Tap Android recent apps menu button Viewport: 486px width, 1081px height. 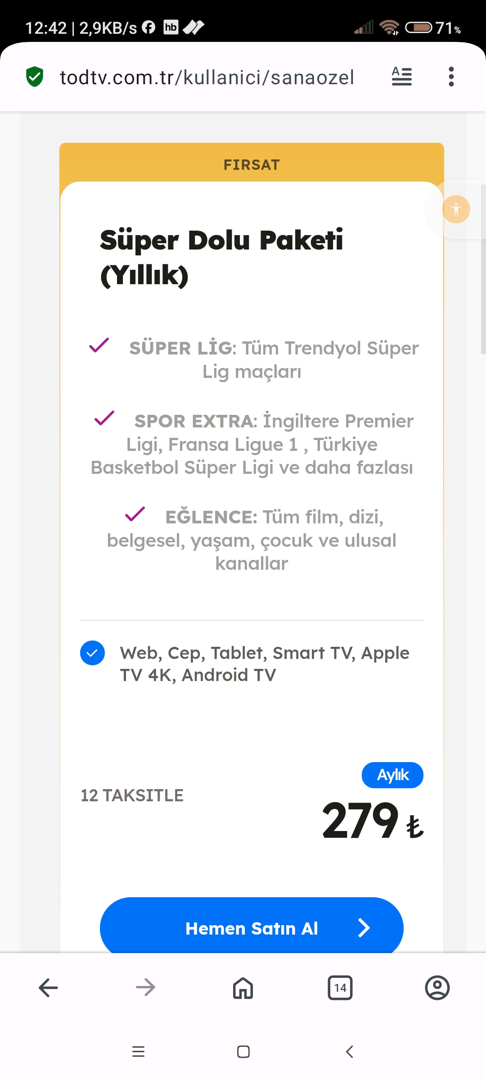pyautogui.click(x=138, y=1052)
